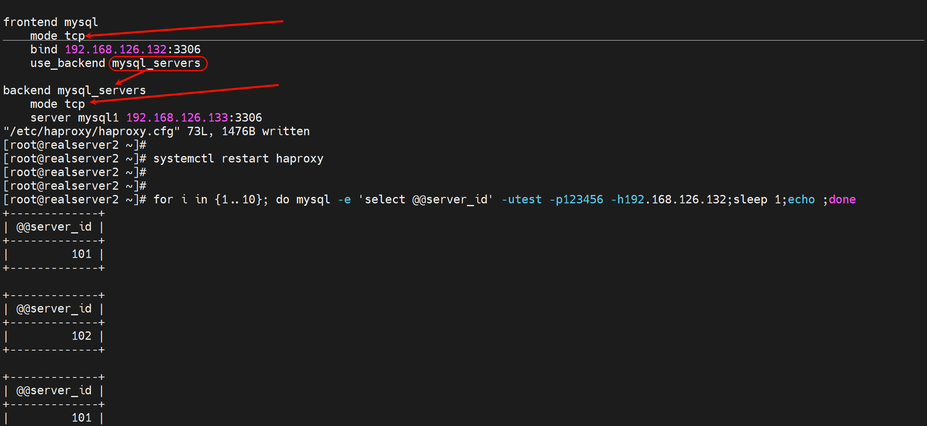Screen dimensions: 927x426
Task: Click "mode tcp" under the backend section
Action: (57, 104)
